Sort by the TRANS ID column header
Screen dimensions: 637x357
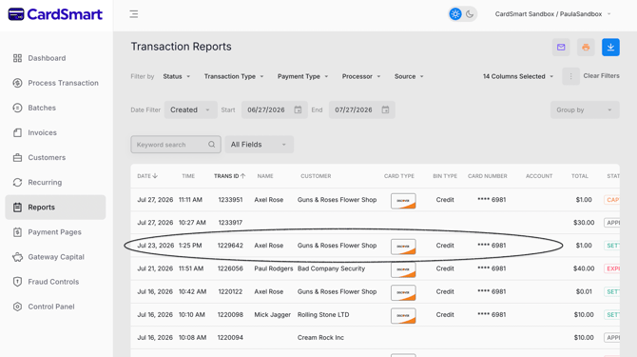(x=229, y=176)
